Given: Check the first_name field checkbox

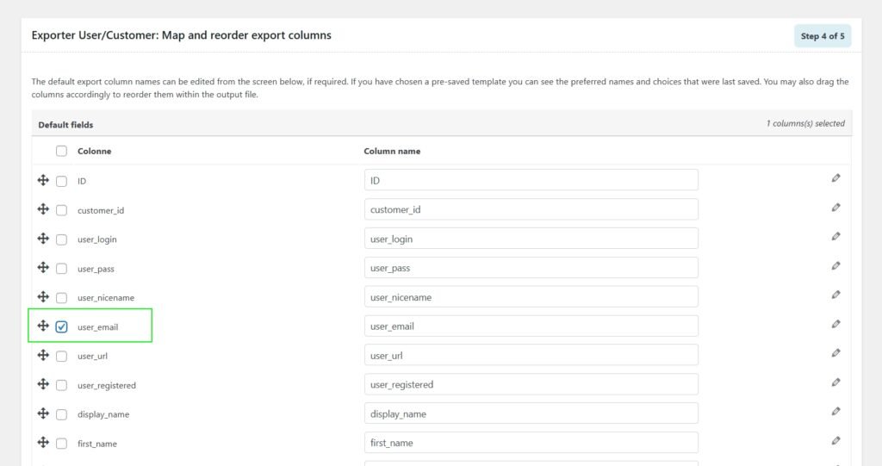Looking at the screenshot, I should [x=61, y=444].
